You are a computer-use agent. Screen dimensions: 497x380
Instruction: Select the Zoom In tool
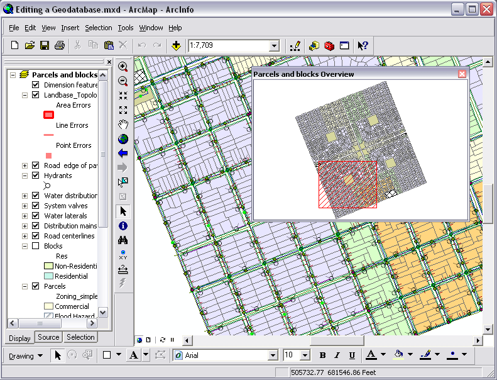pos(123,67)
